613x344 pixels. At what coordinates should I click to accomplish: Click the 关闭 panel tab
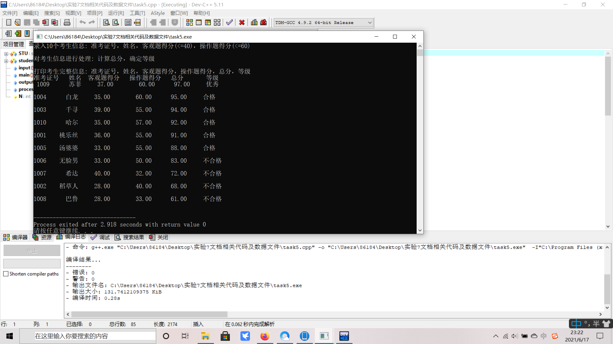point(159,237)
